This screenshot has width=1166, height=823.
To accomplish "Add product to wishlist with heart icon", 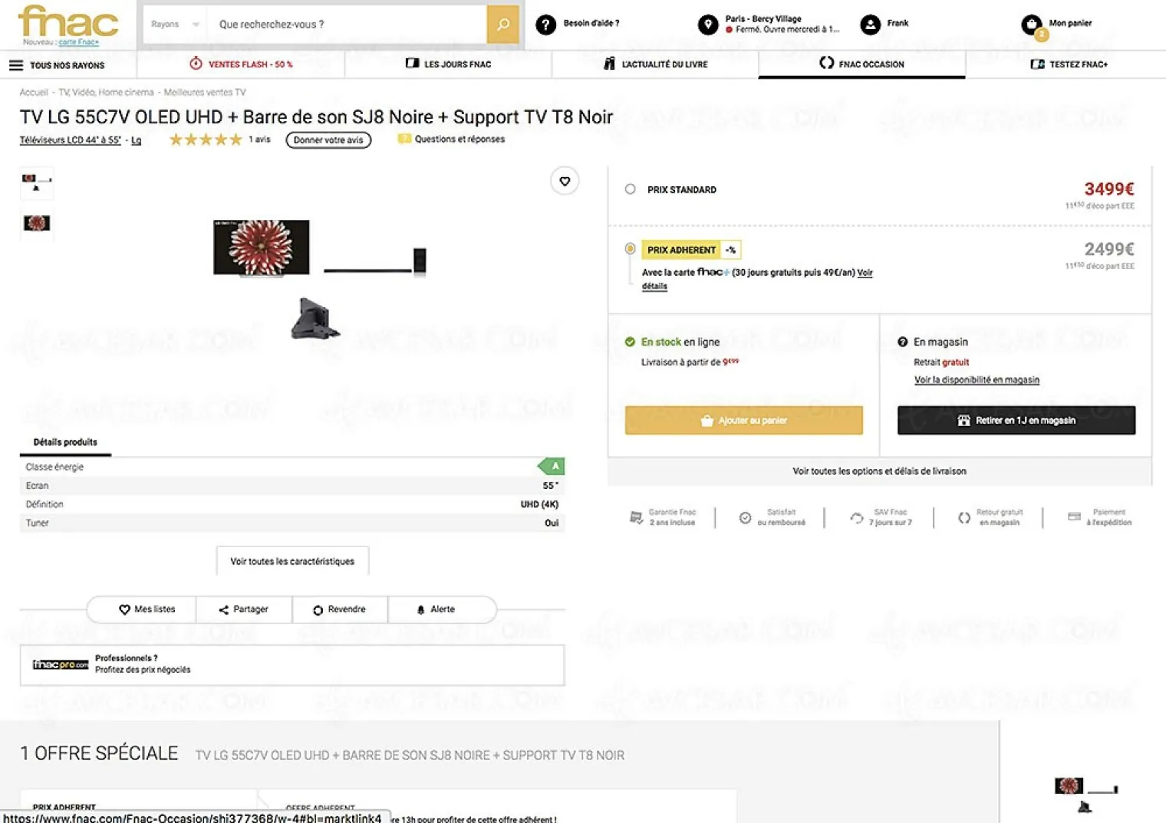I will click(x=565, y=181).
